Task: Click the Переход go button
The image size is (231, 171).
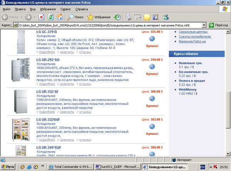Action: point(218,25)
